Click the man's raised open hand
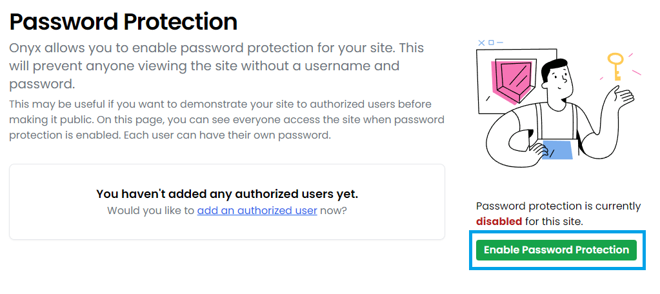The height and width of the screenshot is (294, 660). tap(621, 97)
